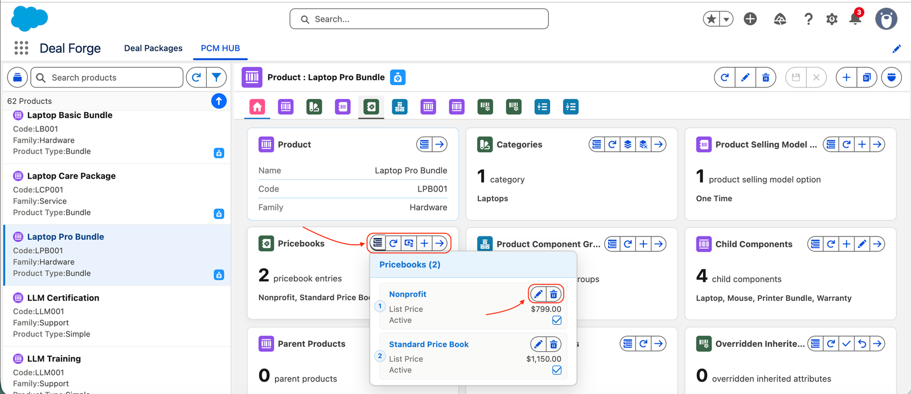Image resolution: width=911 pixels, height=394 pixels.
Task: Navigate to Child Components with arrow icon
Action: click(877, 244)
